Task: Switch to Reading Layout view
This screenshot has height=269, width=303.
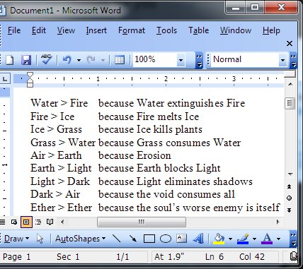Action: pyautogui.click(x=50, y=222)
